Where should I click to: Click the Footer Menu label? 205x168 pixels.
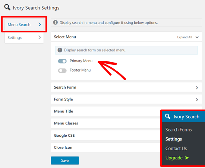click(x=80, y=70)
